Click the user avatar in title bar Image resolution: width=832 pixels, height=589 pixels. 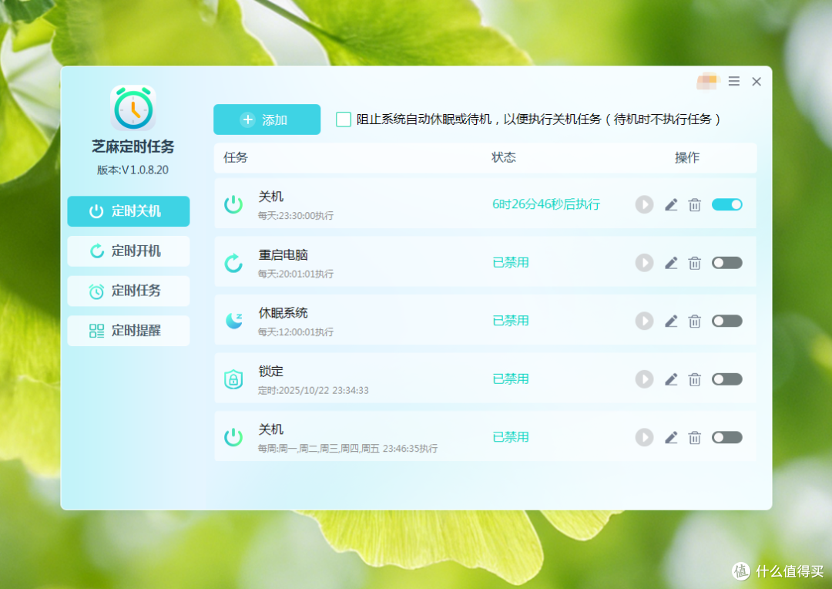(708, 81)
